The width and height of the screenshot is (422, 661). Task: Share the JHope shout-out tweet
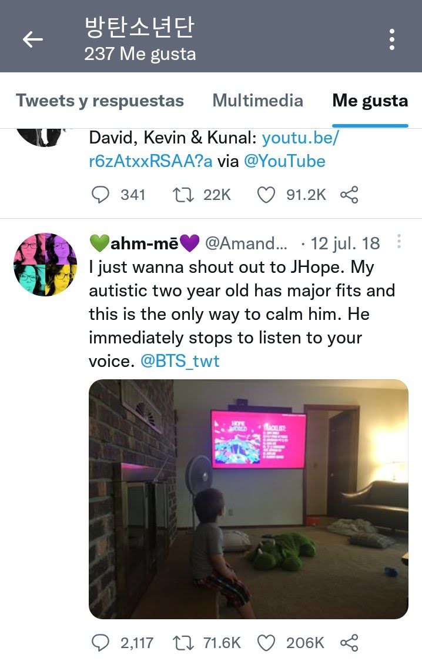pos(349,642)
